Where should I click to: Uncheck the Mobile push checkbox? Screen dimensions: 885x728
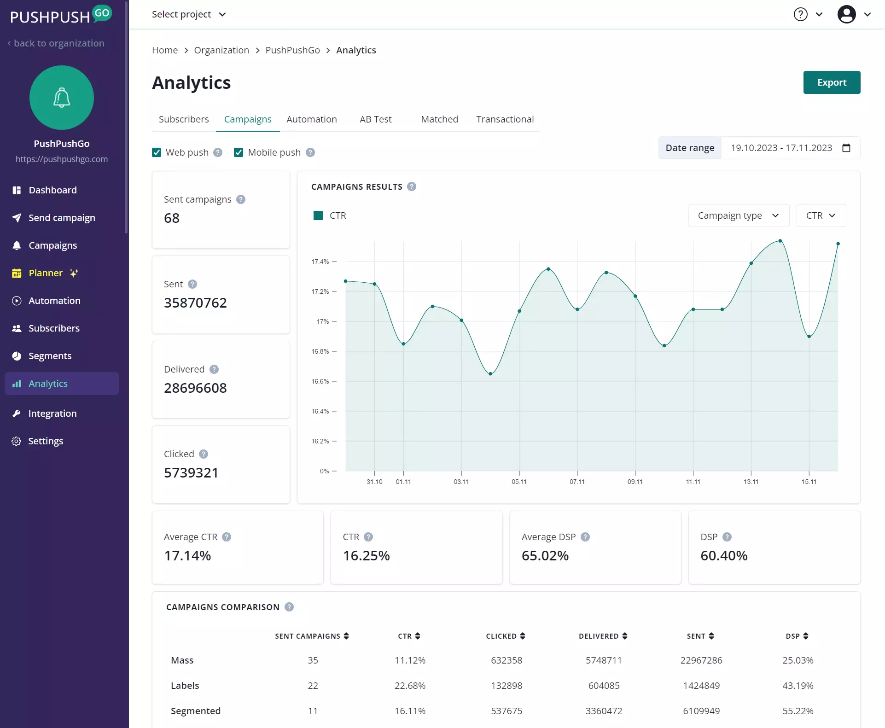click(239, 152)
